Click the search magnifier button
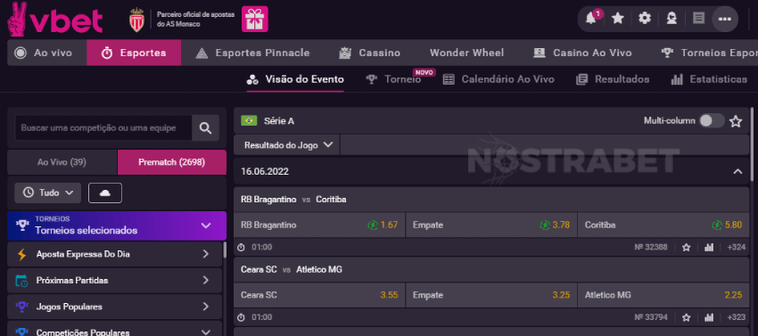The image size is (758, 336). coord(205,128)
